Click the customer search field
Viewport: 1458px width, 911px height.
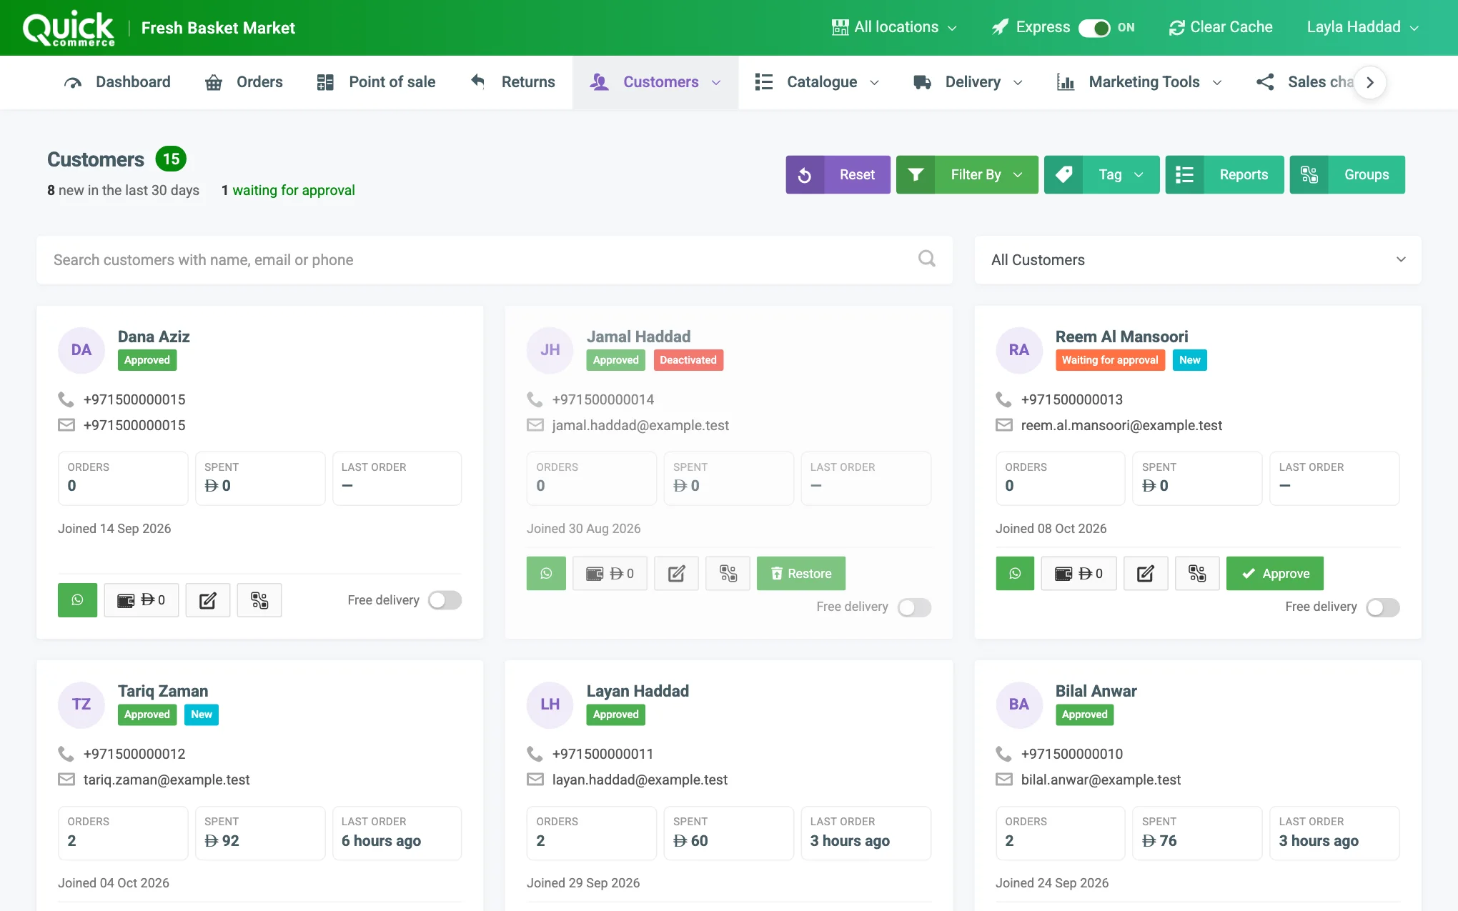click(x=495, y=260)
